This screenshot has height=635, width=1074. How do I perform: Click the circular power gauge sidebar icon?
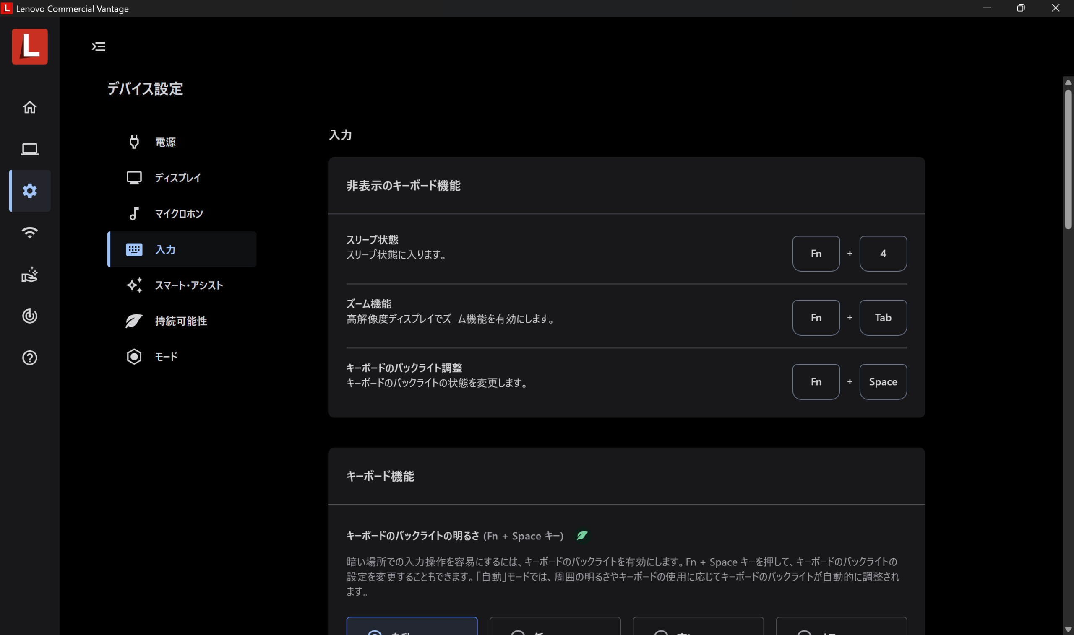tap(29, 316)
